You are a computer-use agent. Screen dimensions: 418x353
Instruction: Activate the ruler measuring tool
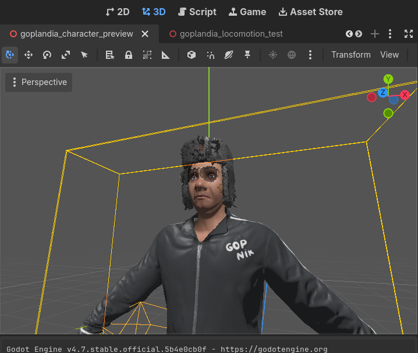[x=165, y=55]
